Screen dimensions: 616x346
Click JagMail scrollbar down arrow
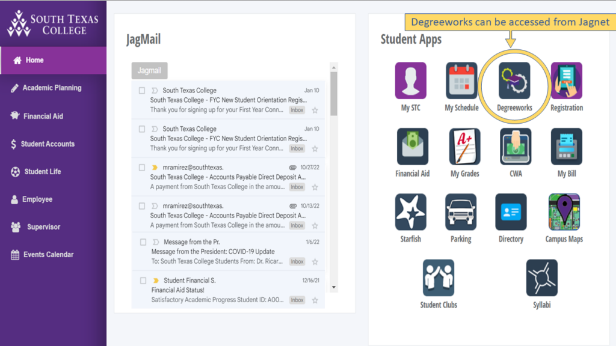click(x=333, y=287)
